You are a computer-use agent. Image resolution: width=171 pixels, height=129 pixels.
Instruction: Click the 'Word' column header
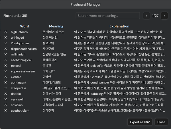[25, 26]
